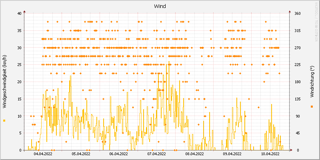Click the 45 value on right axis
Viewport: 320px width, 160px height.
[x=297, y=133]
